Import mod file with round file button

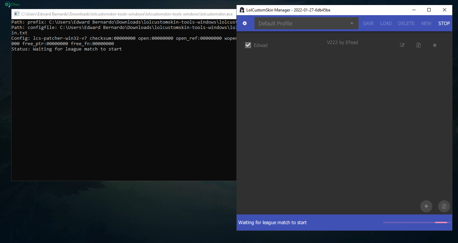pyautogui.click(x=444, y=206)
